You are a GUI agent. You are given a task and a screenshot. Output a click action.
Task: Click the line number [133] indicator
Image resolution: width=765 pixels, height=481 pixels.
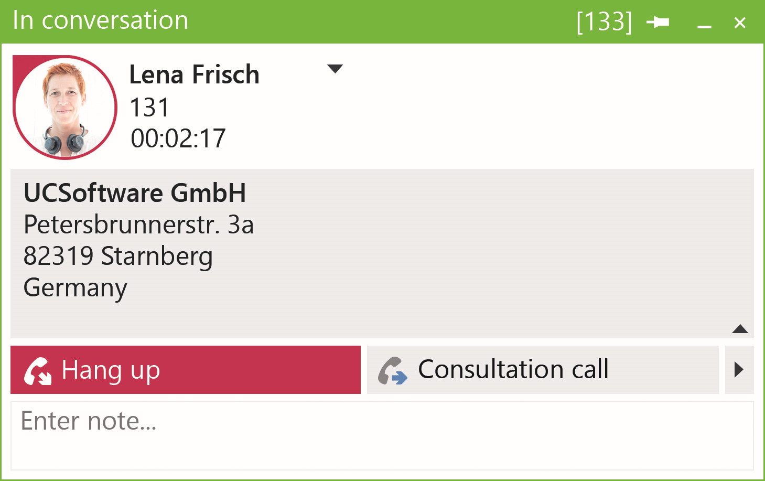[x=604, y=22]
